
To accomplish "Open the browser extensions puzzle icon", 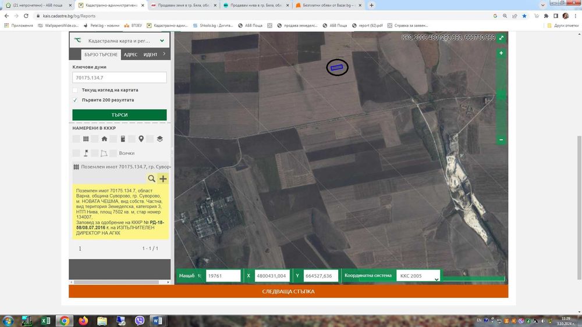I will (x=546, y=16).
